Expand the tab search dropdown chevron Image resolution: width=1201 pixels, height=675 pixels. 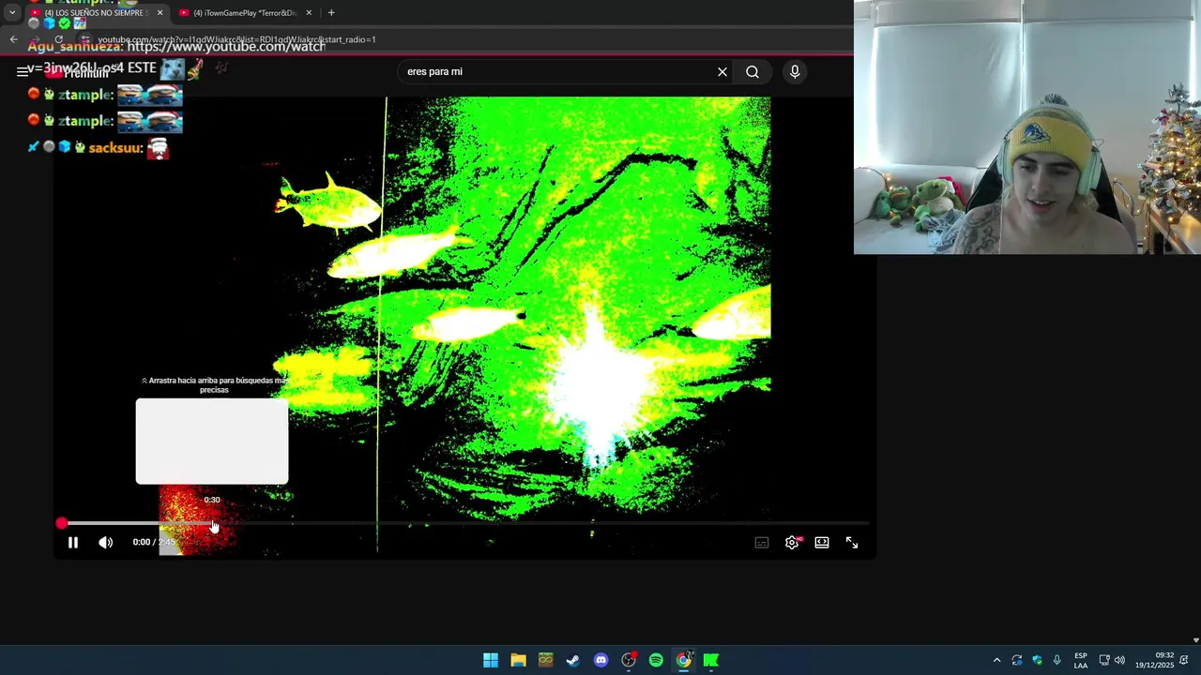[x=12, y=13]
